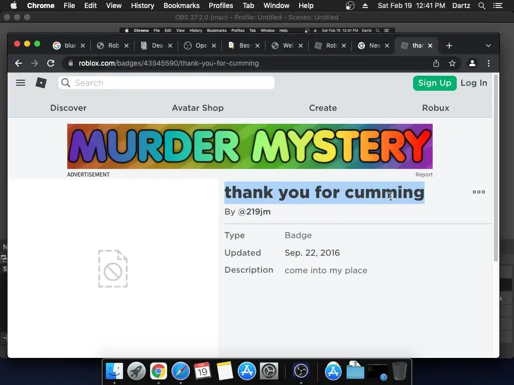Open the badge's three-dot options menu

click(478, 192)
